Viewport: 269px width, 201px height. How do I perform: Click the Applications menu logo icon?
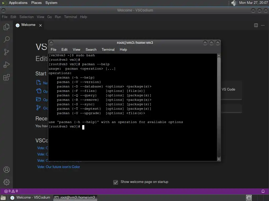coord(4,3)
